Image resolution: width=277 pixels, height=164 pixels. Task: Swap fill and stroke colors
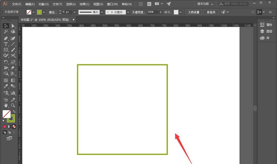pos(14,112)
